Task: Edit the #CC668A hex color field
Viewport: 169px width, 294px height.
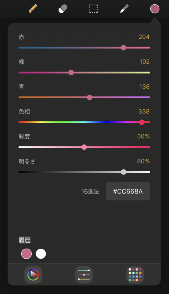Action: pyautogui.click(x=128, y=191)
